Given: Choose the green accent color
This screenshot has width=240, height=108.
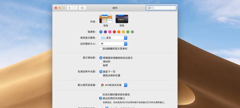Looking at the screenshot, I should pyautogui.click(x=128, y=32).
